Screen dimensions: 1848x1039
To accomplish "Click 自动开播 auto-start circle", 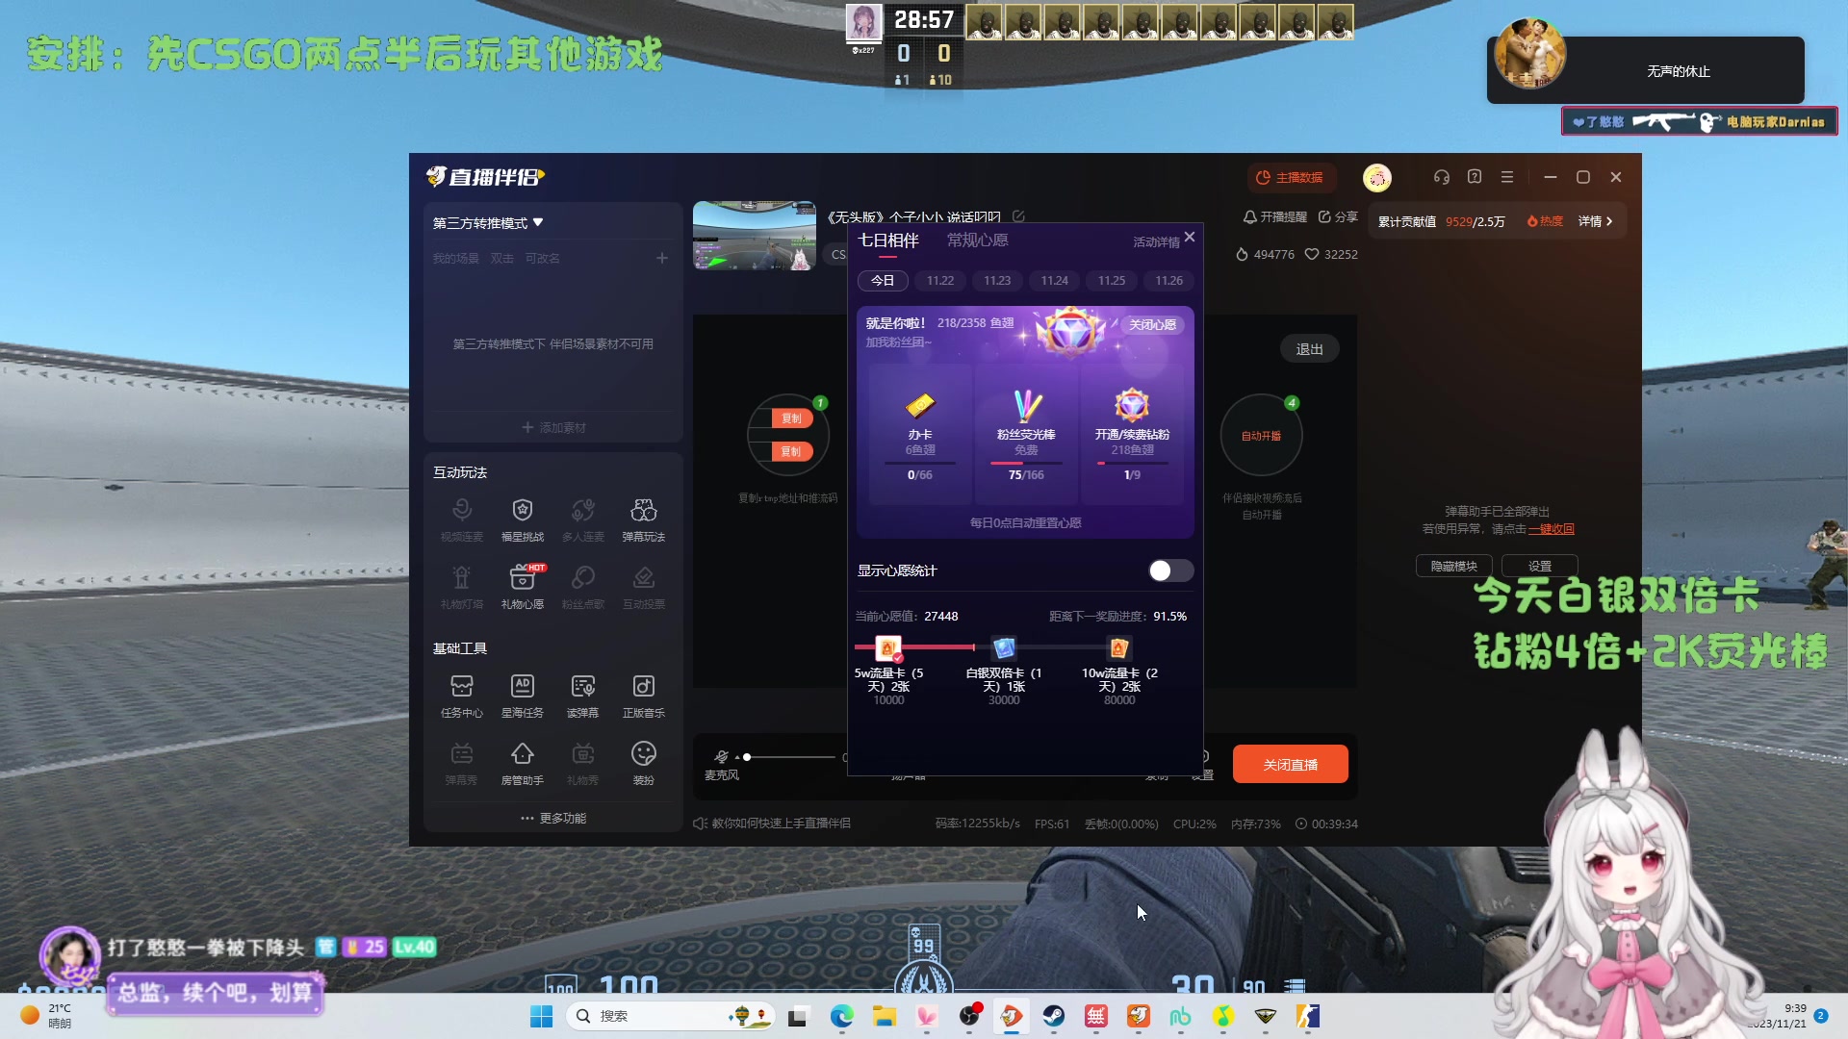I will pos(1261,436).
